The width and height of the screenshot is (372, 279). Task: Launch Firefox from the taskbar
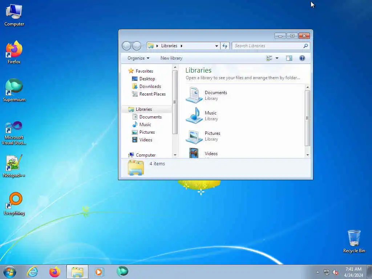pos(55,272)
